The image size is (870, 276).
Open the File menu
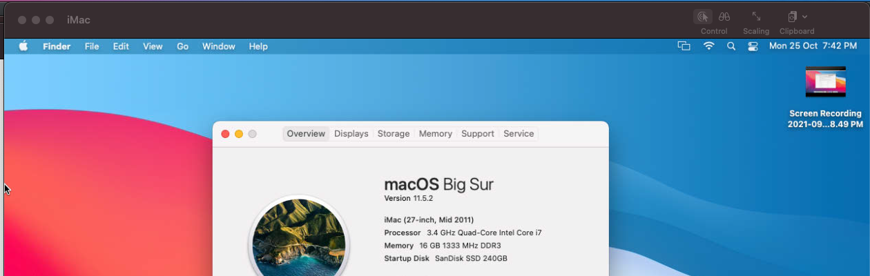(92, 46)
